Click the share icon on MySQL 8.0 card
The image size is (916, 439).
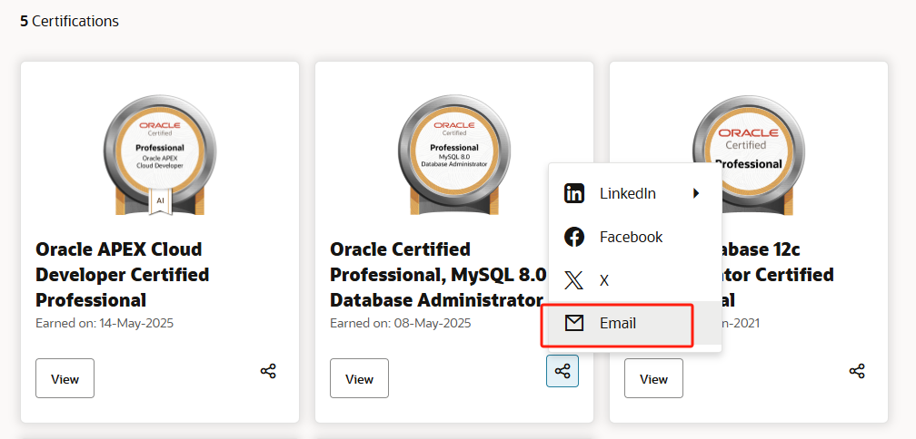[x=563, y=371]
